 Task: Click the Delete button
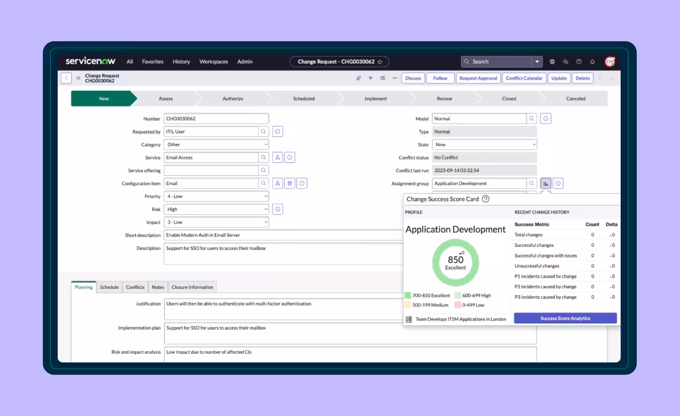pos(583,78)
